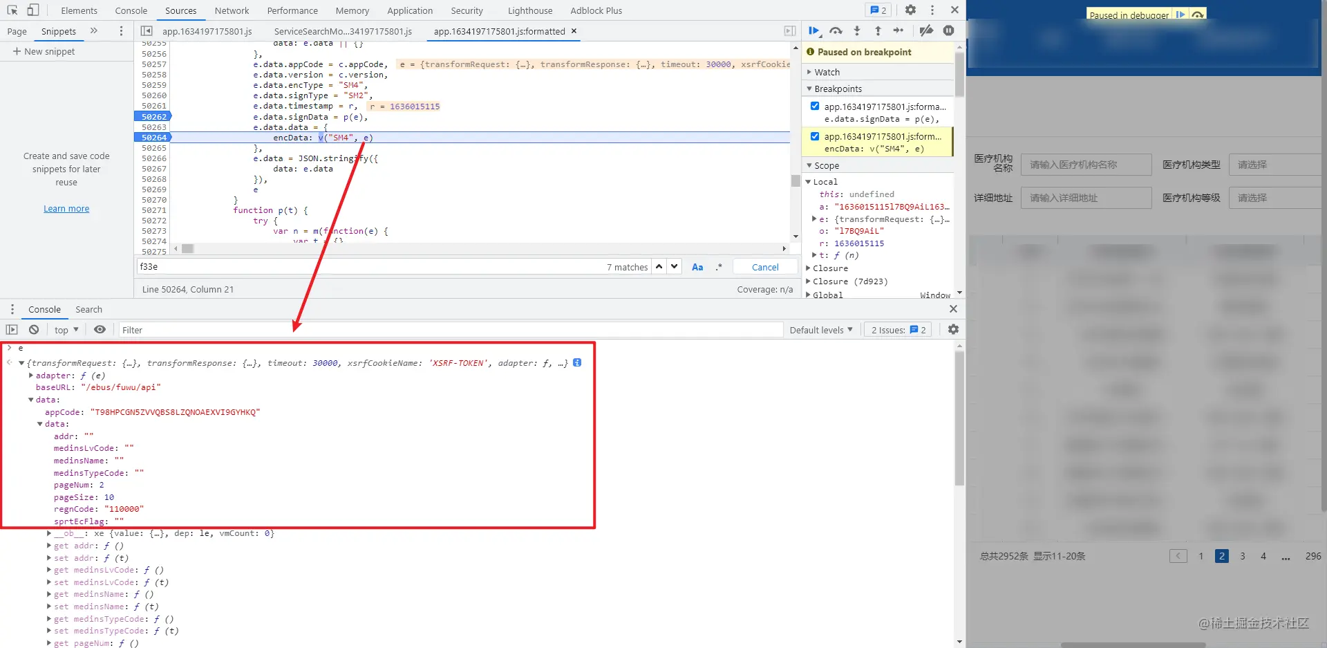Click the 医疗机构名称 input field
Image resolution: width=1327 pixels, height=648 pixels.
pos(1086,165)
